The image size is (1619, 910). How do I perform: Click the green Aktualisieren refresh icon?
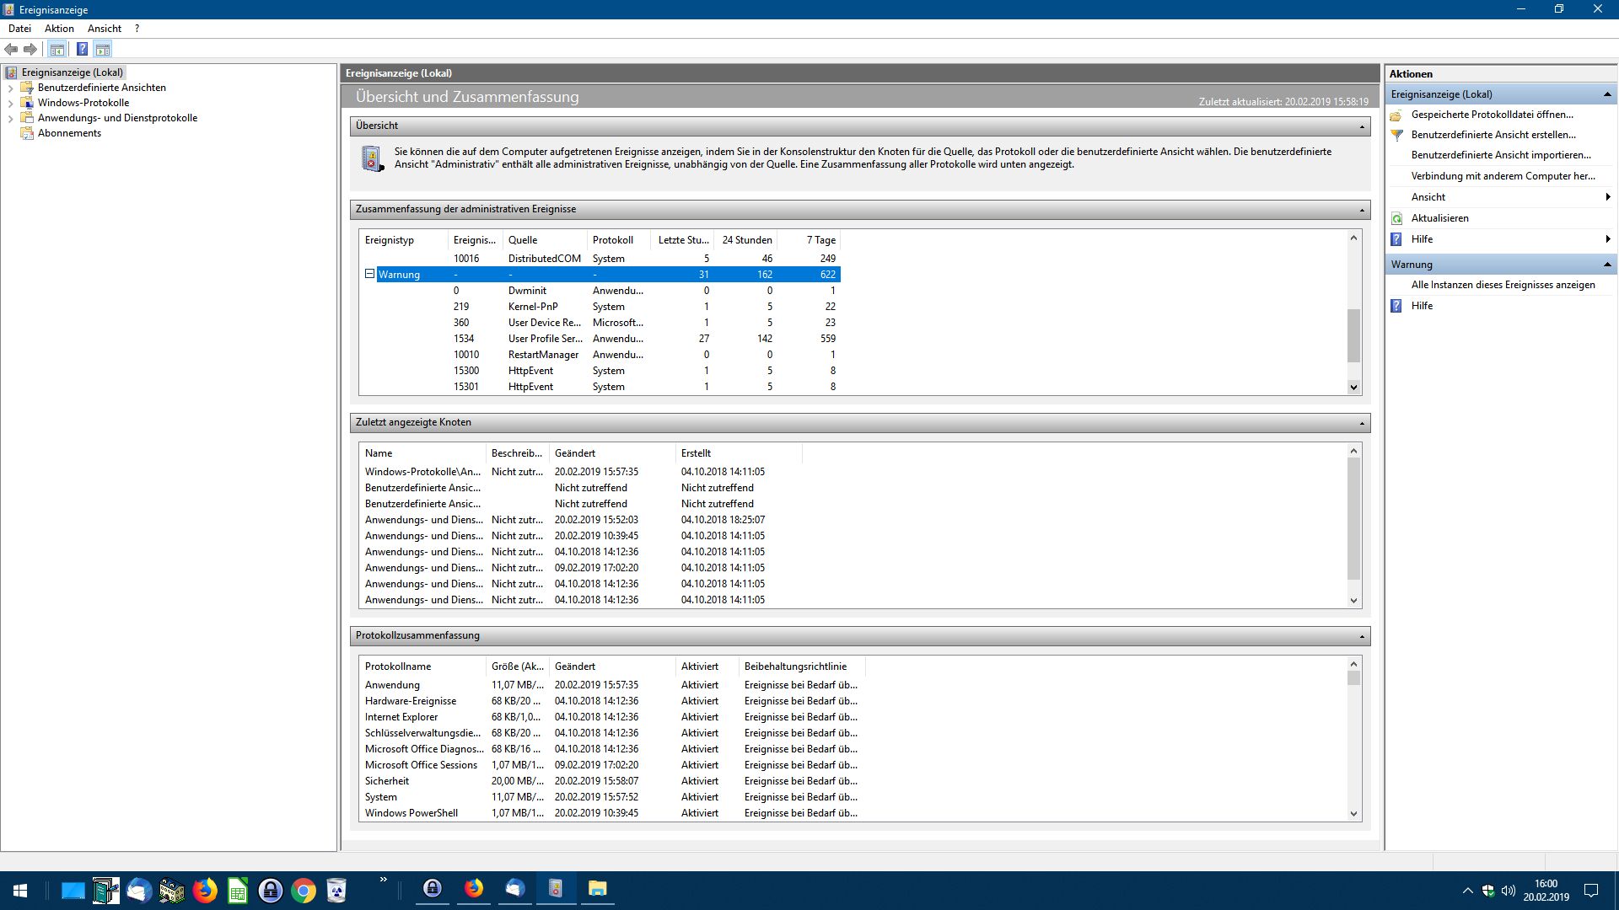(1396, 218)
